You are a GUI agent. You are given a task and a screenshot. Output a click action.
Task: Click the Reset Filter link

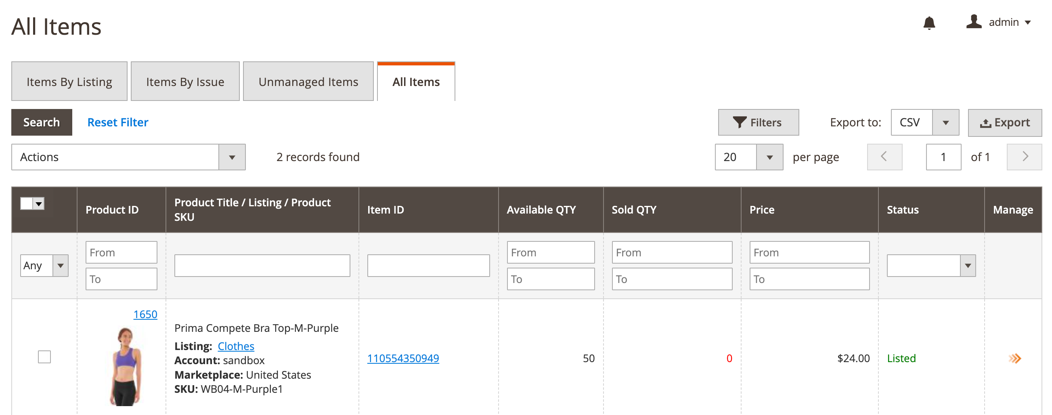pos(117,122)
